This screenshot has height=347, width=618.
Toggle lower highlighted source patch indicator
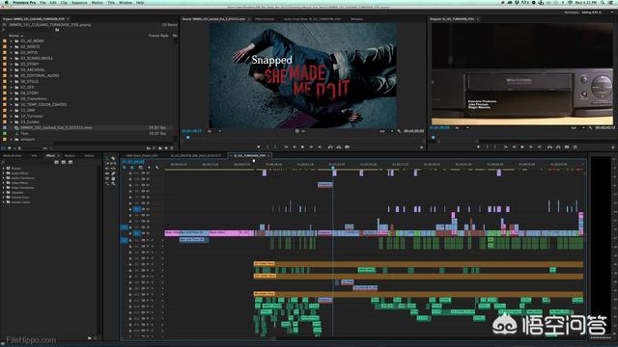(125, 240)
